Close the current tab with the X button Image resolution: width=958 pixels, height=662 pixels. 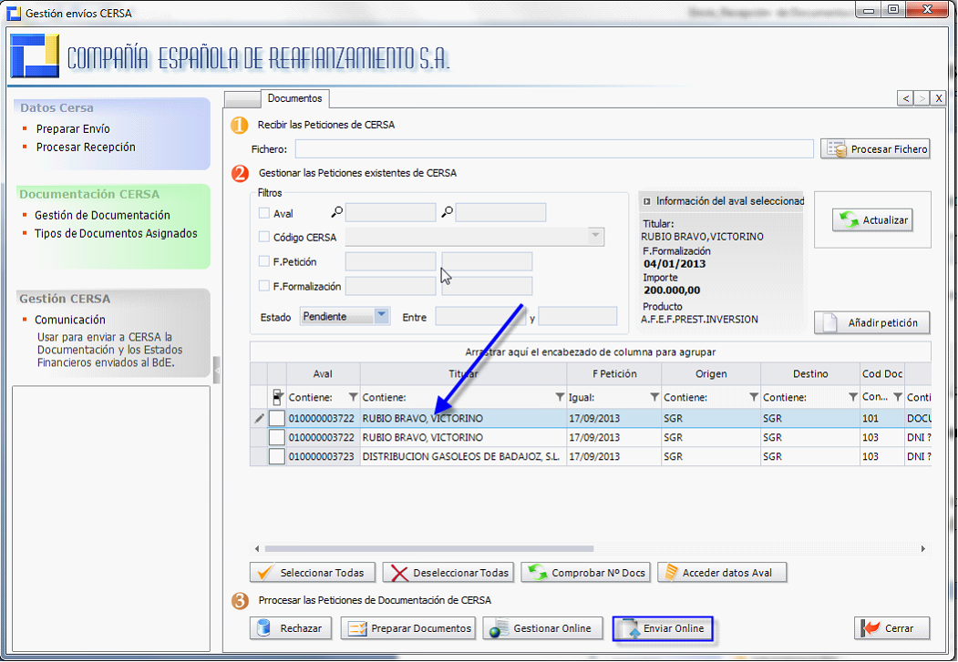coord(939,98)
